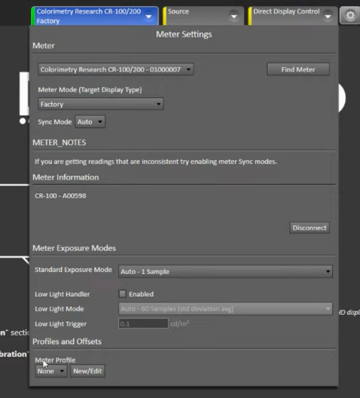This screenshot has width=360, height=398.
Task: Click the Disconnect button
Action: click(x=310, y=228)
